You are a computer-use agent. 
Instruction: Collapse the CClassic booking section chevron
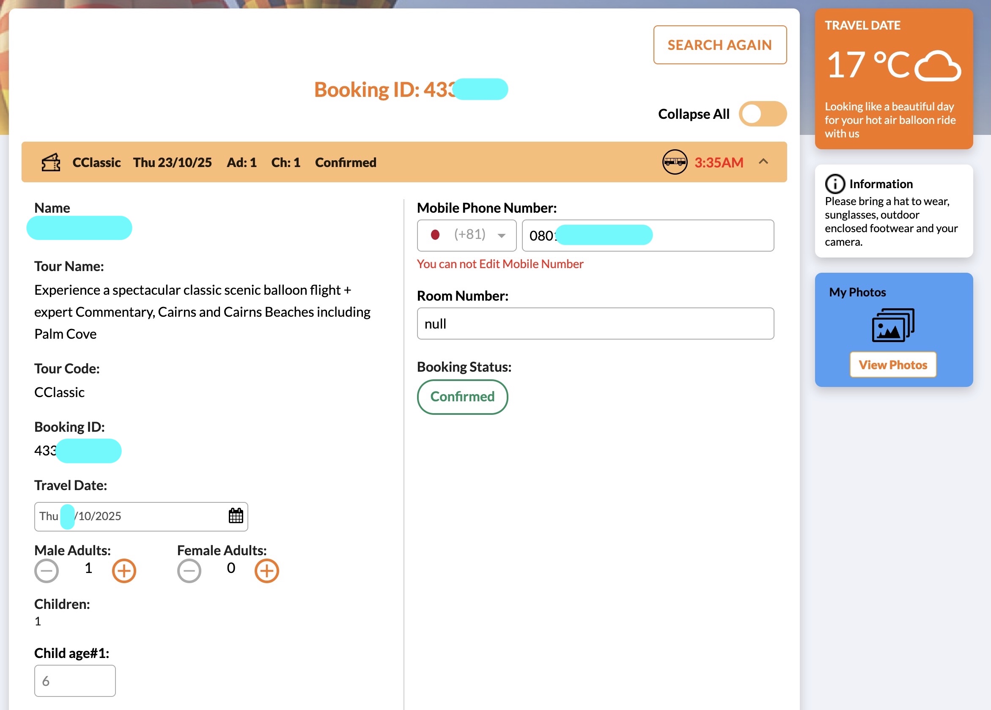pos(763,162)
